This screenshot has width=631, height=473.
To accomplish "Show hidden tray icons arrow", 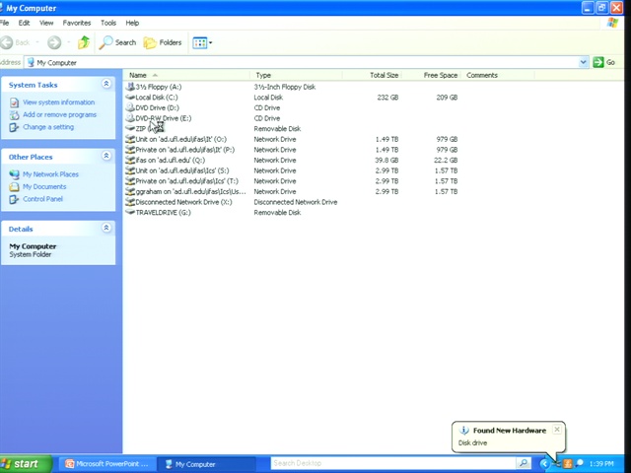I will point(544,464).
